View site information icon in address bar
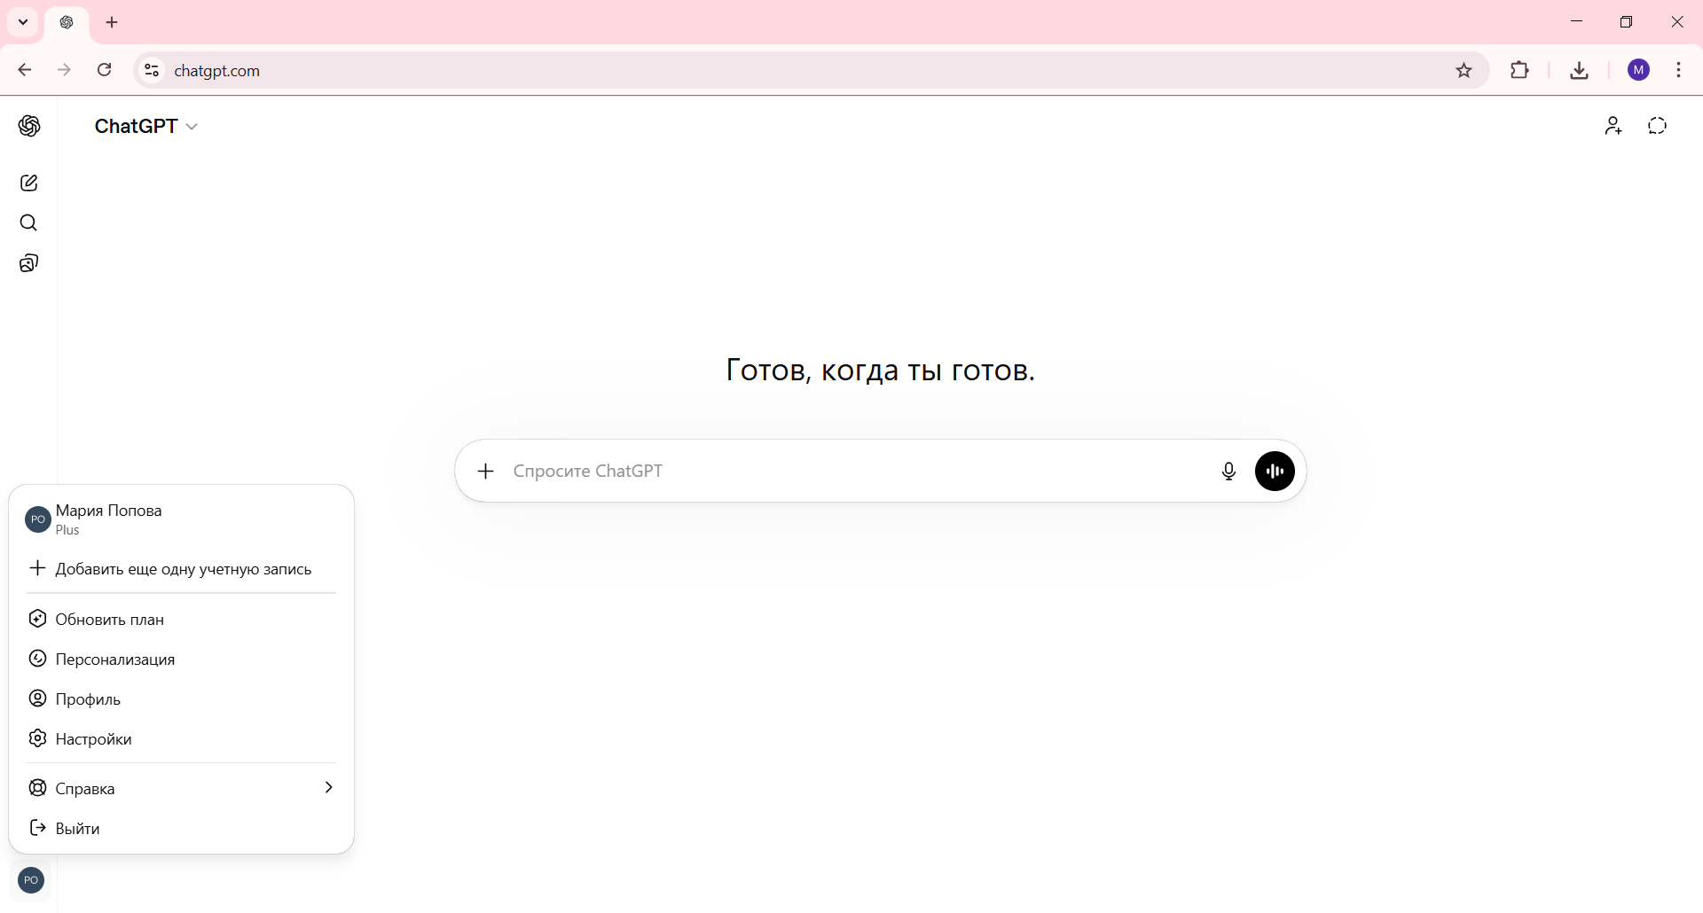This screenshot has width=1703, height=913. [x=152, y=70]
